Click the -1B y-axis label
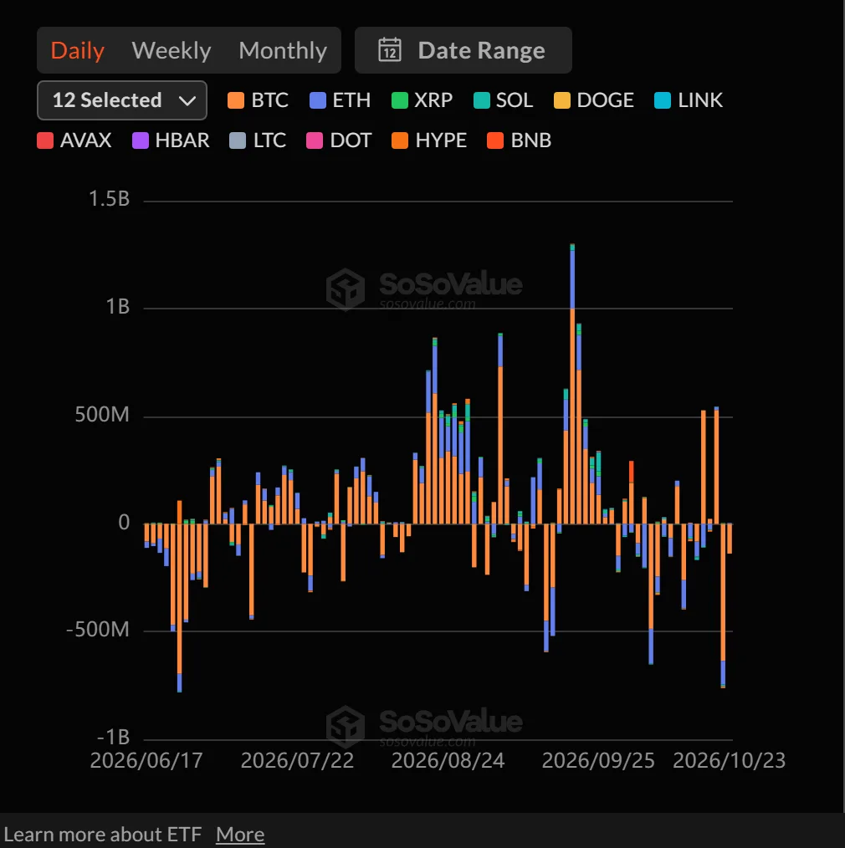Viewport: 845px width, 848px height. tap(113, 737)
